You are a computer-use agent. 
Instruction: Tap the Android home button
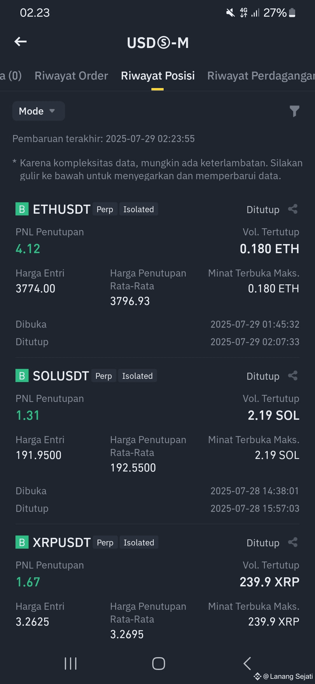click(x=158, y=663)
